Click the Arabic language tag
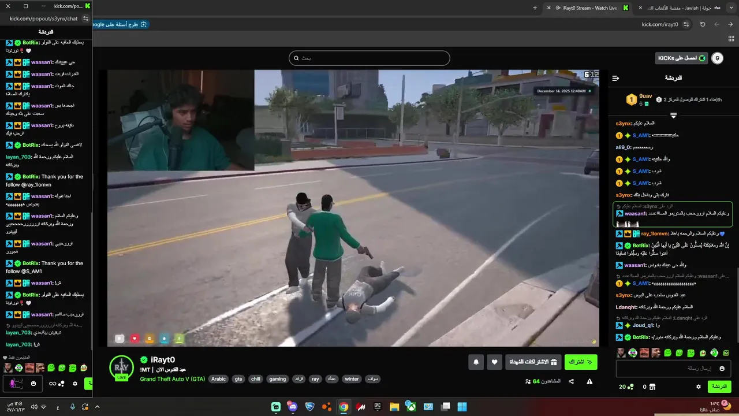Screen dimensions: 739x416 218,379
